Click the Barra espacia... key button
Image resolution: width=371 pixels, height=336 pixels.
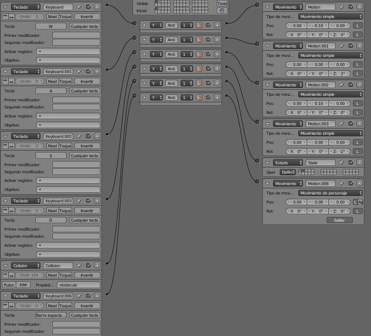point(51,315)
